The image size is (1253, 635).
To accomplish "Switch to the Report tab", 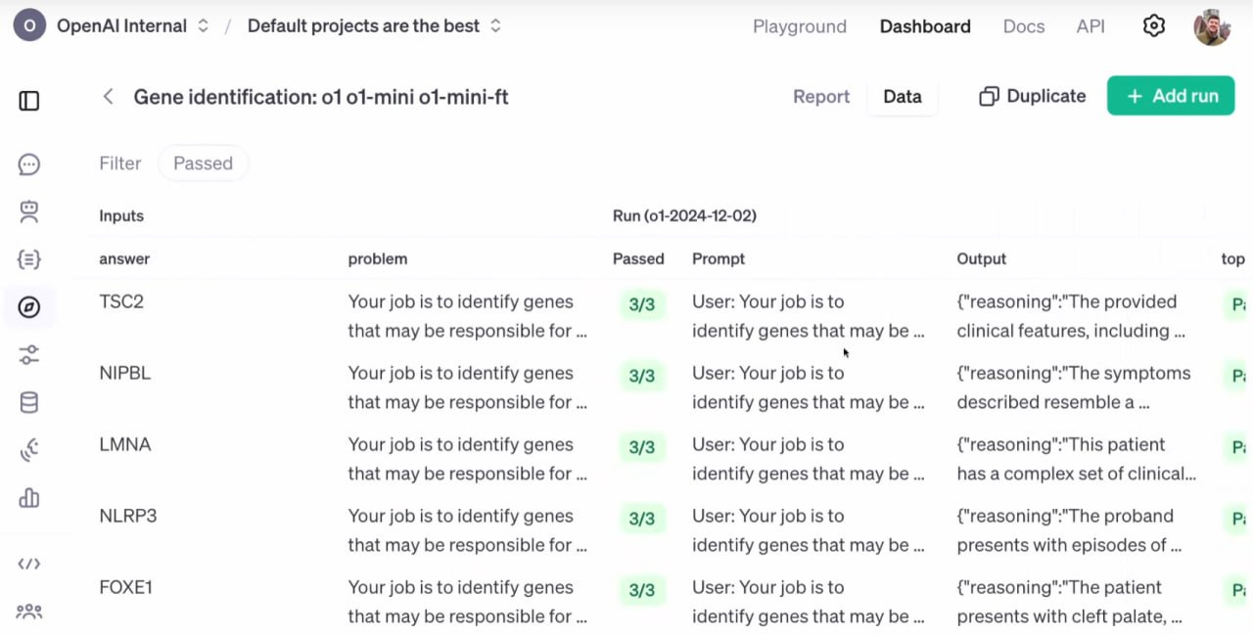I will click(820, 97).
